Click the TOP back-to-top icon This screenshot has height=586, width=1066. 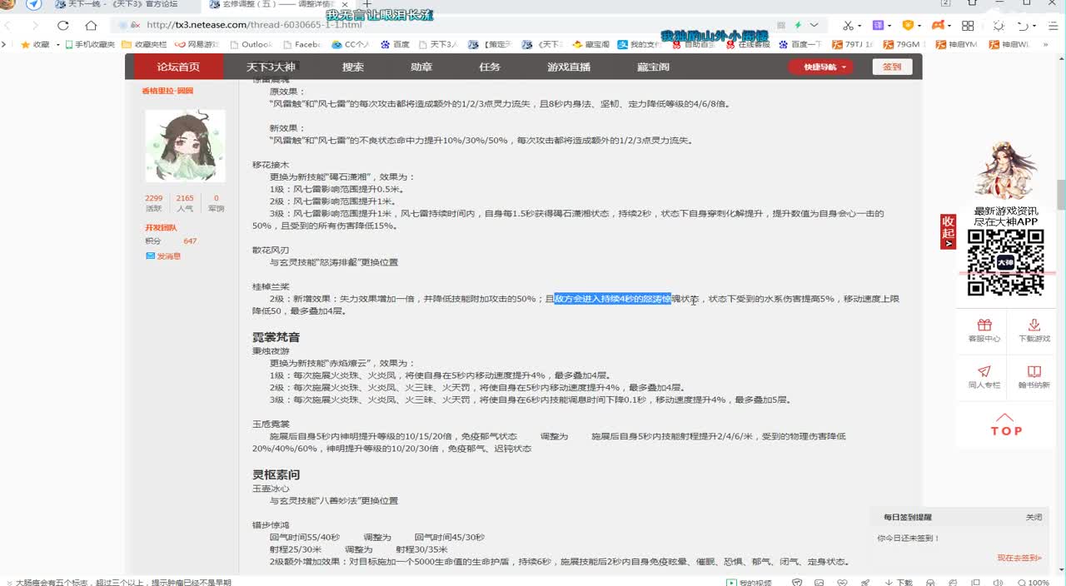pyautogui.click(x=1005, y=425)
